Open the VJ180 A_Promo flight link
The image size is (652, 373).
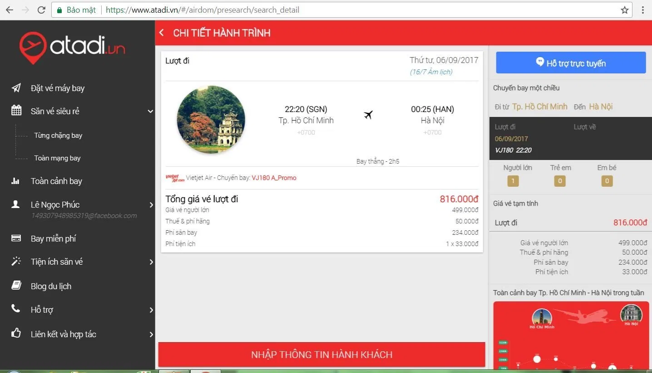click(274, 178)
